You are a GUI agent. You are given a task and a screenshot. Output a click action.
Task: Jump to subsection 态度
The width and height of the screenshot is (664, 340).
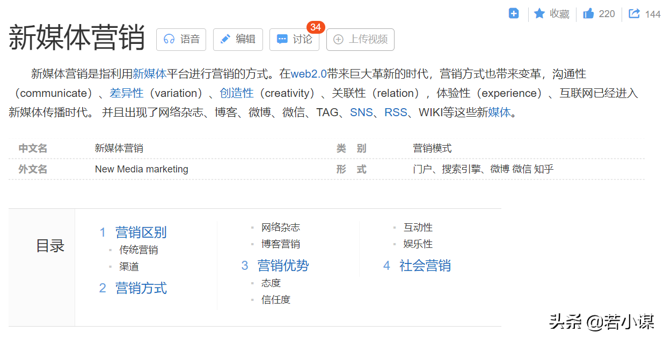[x=271, y=283]
